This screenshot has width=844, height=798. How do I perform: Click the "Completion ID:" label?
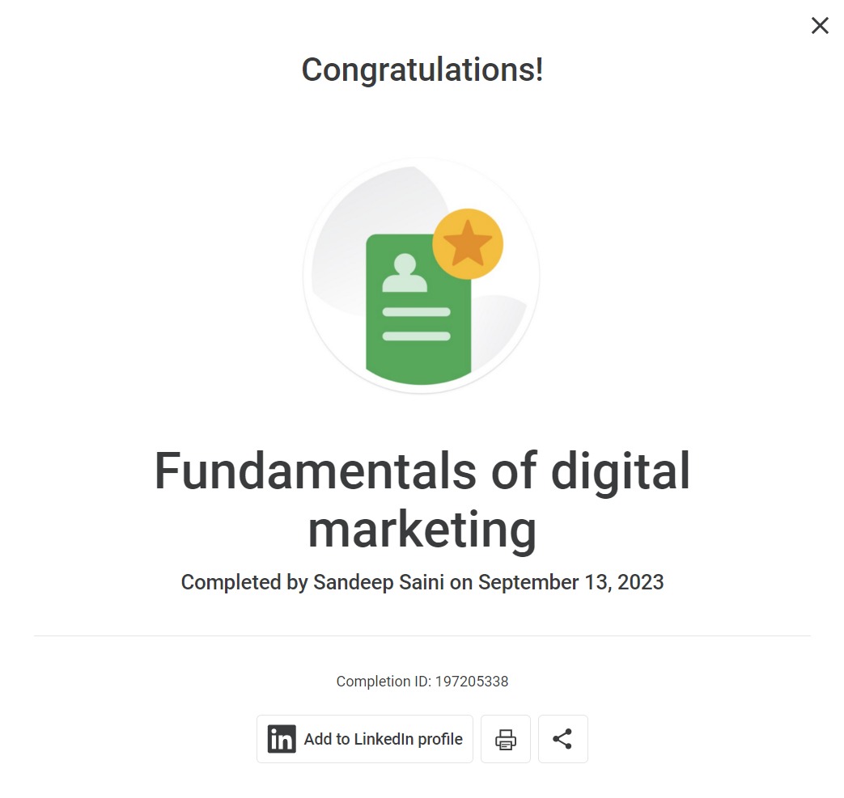(x=384, y=682)
